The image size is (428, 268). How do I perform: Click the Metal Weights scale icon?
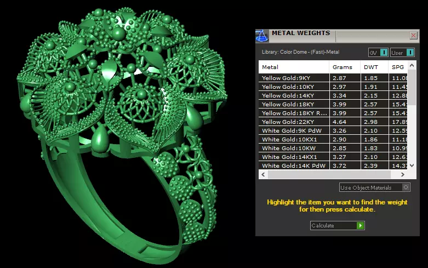[262, 36]
